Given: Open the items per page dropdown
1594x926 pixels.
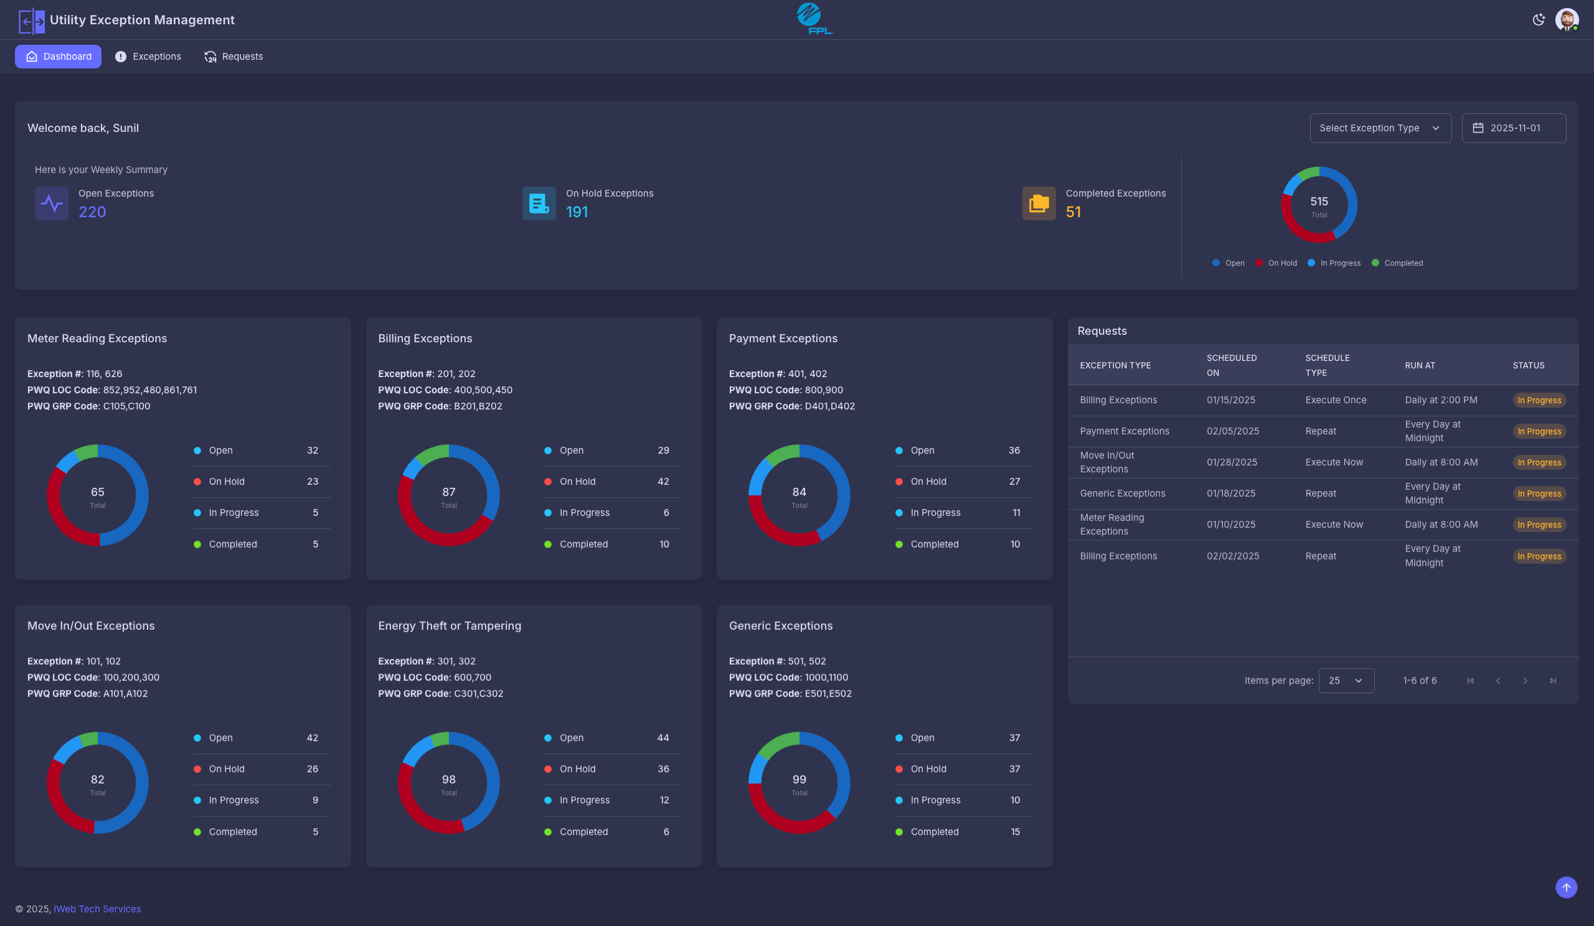Looking at the screenshot, I should [x=1346, y=681].
